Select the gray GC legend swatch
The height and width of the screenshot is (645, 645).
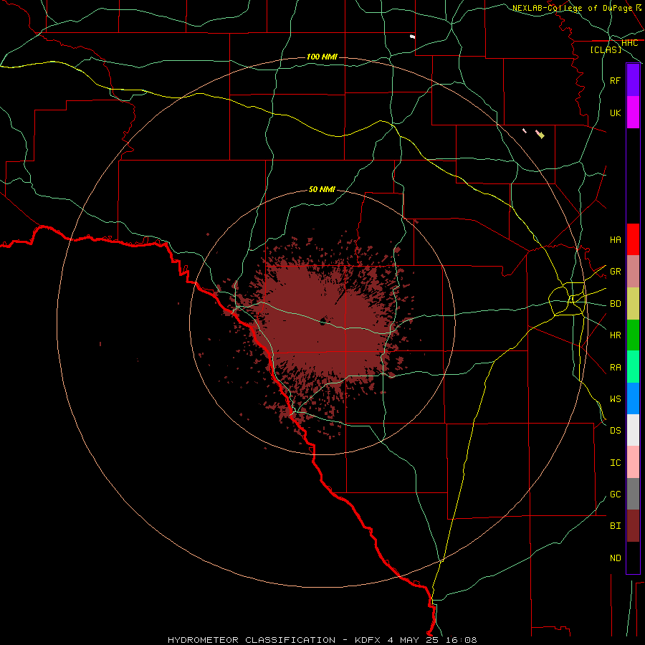633,494
